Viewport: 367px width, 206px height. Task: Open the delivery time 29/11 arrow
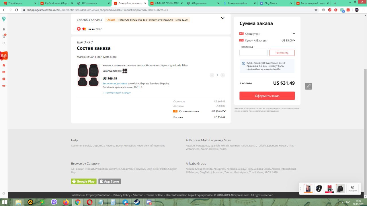click(142, 87)
